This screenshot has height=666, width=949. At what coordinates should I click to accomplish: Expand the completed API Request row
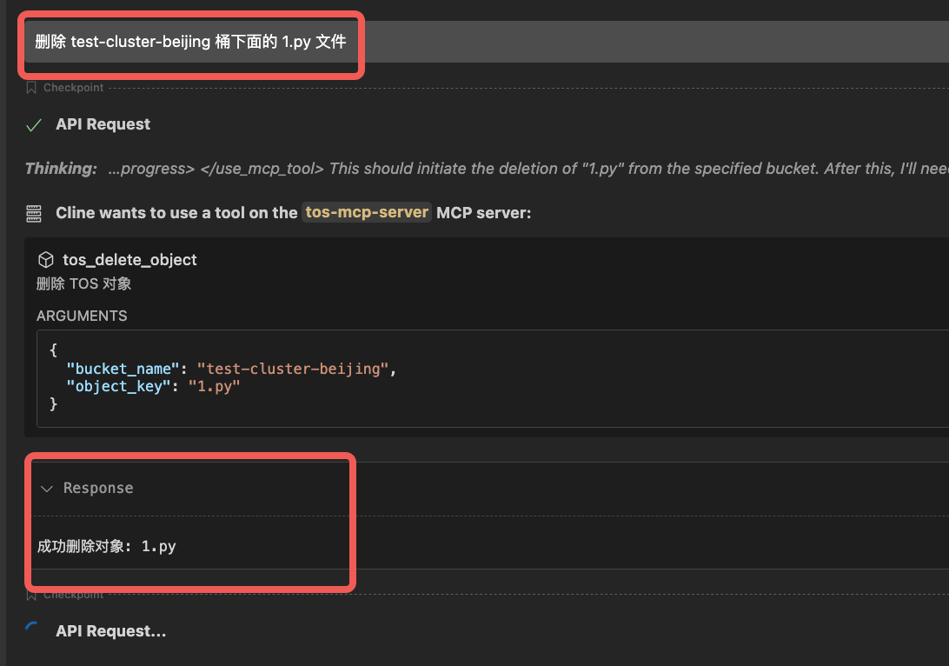coord(103,124)
